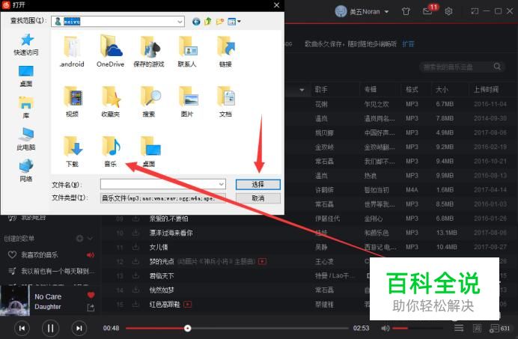Open the .android folder
The width and height of the screenshot is (518, 339).
pyautogui.click(x=72, y=51)
